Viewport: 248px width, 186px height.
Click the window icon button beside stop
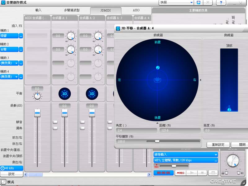[213, 173]
